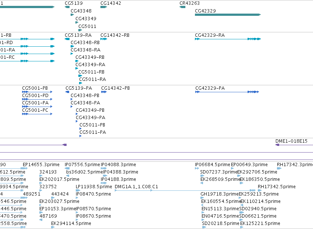
Task: Open the CG5011 gene label
Action: (x=87, y=26)
